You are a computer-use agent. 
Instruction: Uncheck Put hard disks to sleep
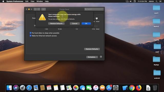point(30,33)
